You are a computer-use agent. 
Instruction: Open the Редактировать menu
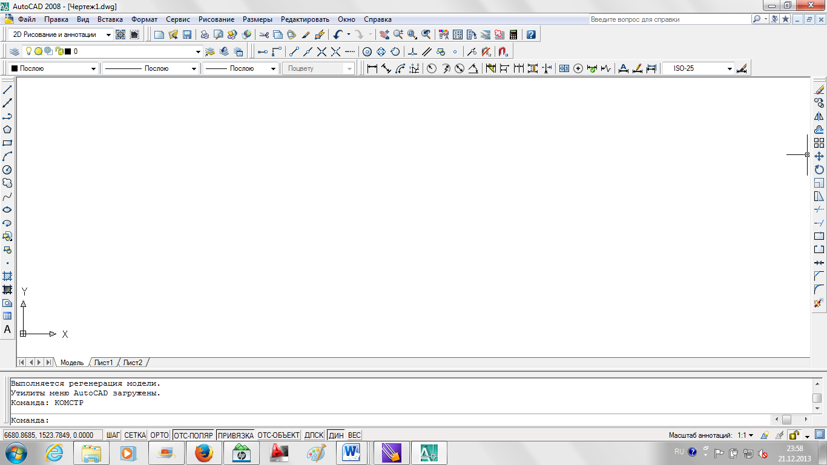[305, 19]
